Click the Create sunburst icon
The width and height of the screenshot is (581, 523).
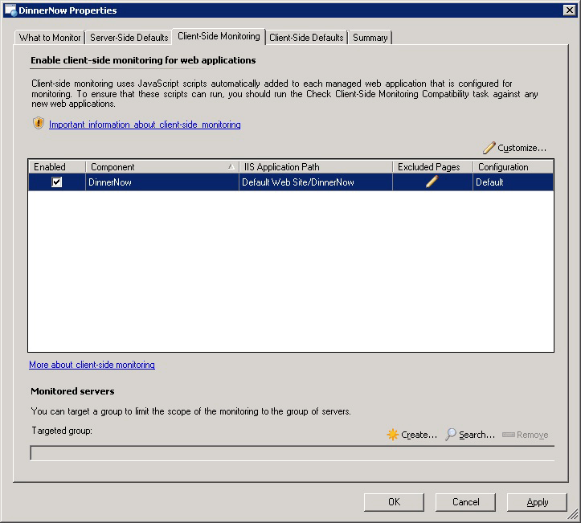click(x=392, y=435)
